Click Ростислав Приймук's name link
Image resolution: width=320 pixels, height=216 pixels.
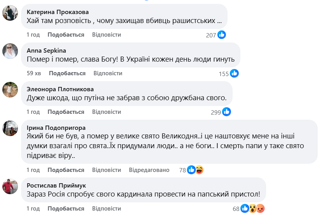pyautogui.click(x=56, y=185)
